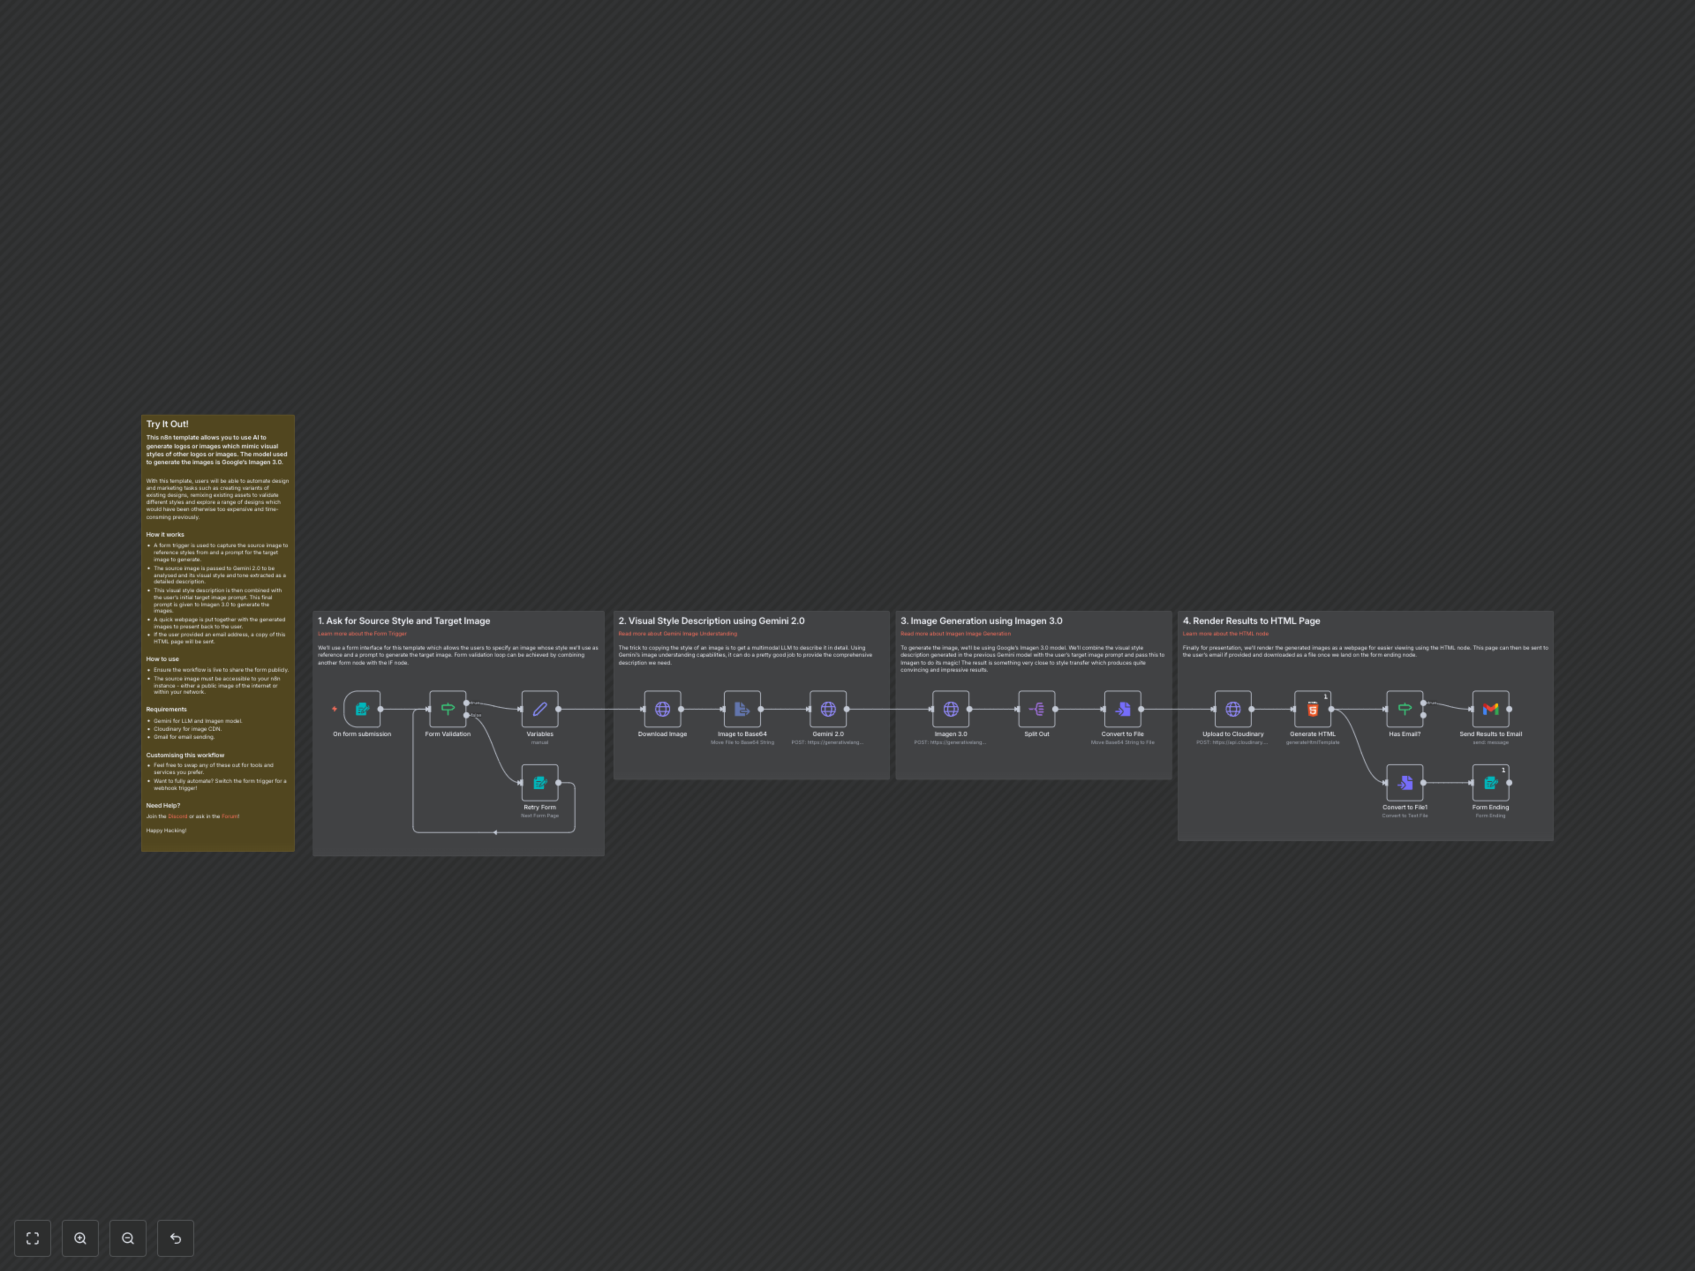1695x1271 pixels.
Task: Click the Discord link under Need Help?
Action: [x=177, y=816]
